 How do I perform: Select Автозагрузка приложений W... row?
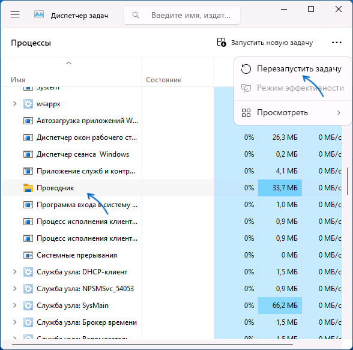pos(108,121)
